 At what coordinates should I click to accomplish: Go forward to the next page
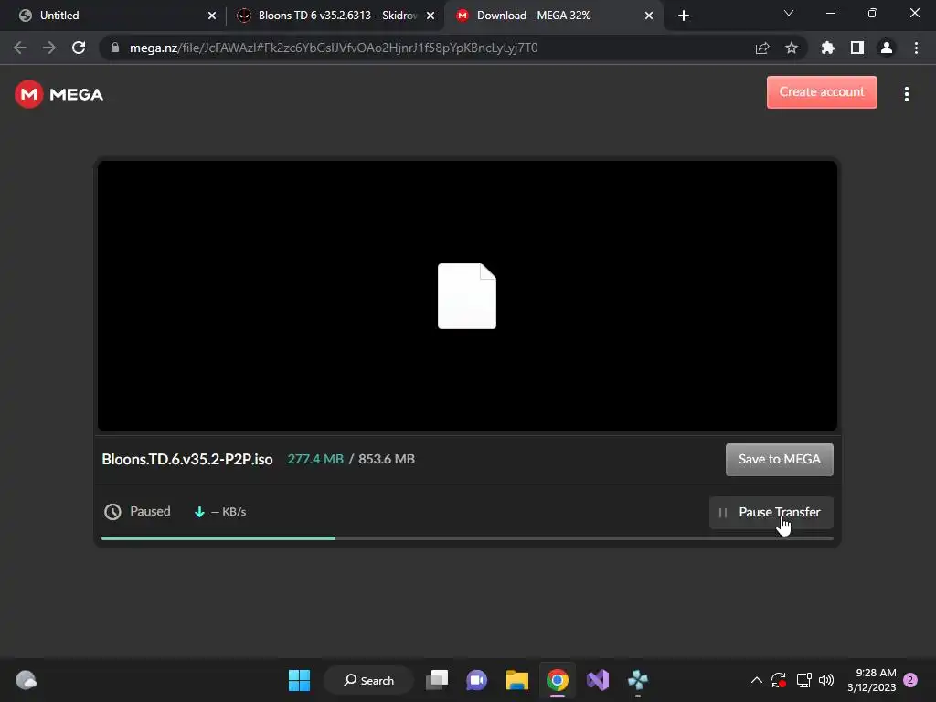49,48
